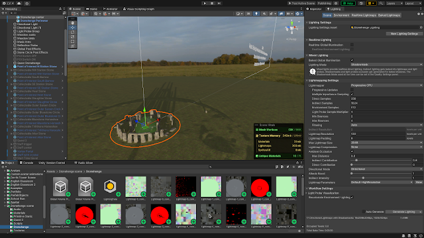The height and width of the screenshot is (238, 424).
Task: Click the New Lighting Settings button
Action: tap(404, 34)
